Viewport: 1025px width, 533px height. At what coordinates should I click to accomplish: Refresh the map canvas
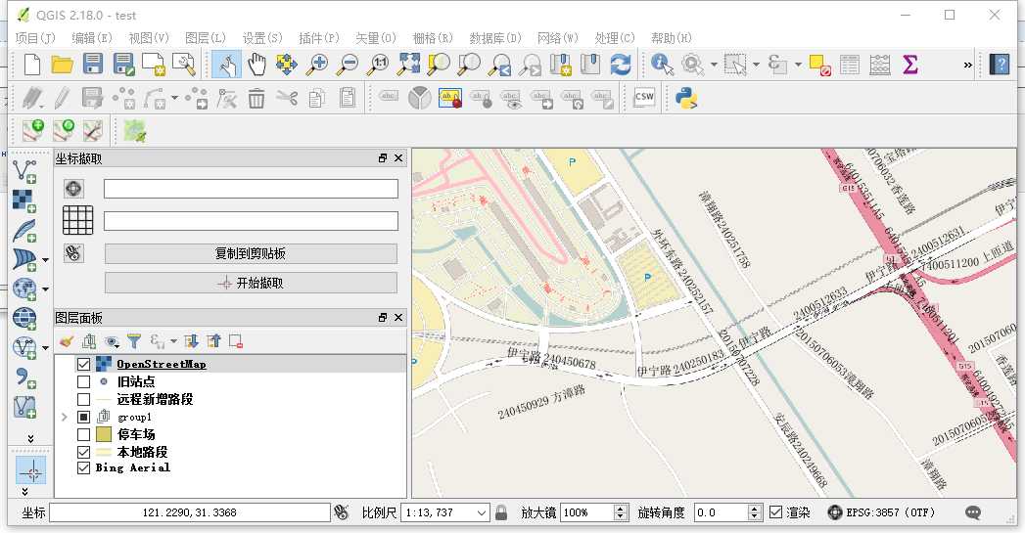[621, 64]
